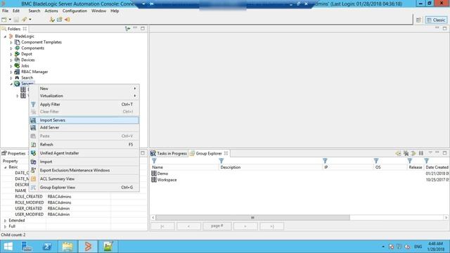This screenshot has height=253, width=450.
Task: Collapse the Servers tree node
Action: click(11, 84)
